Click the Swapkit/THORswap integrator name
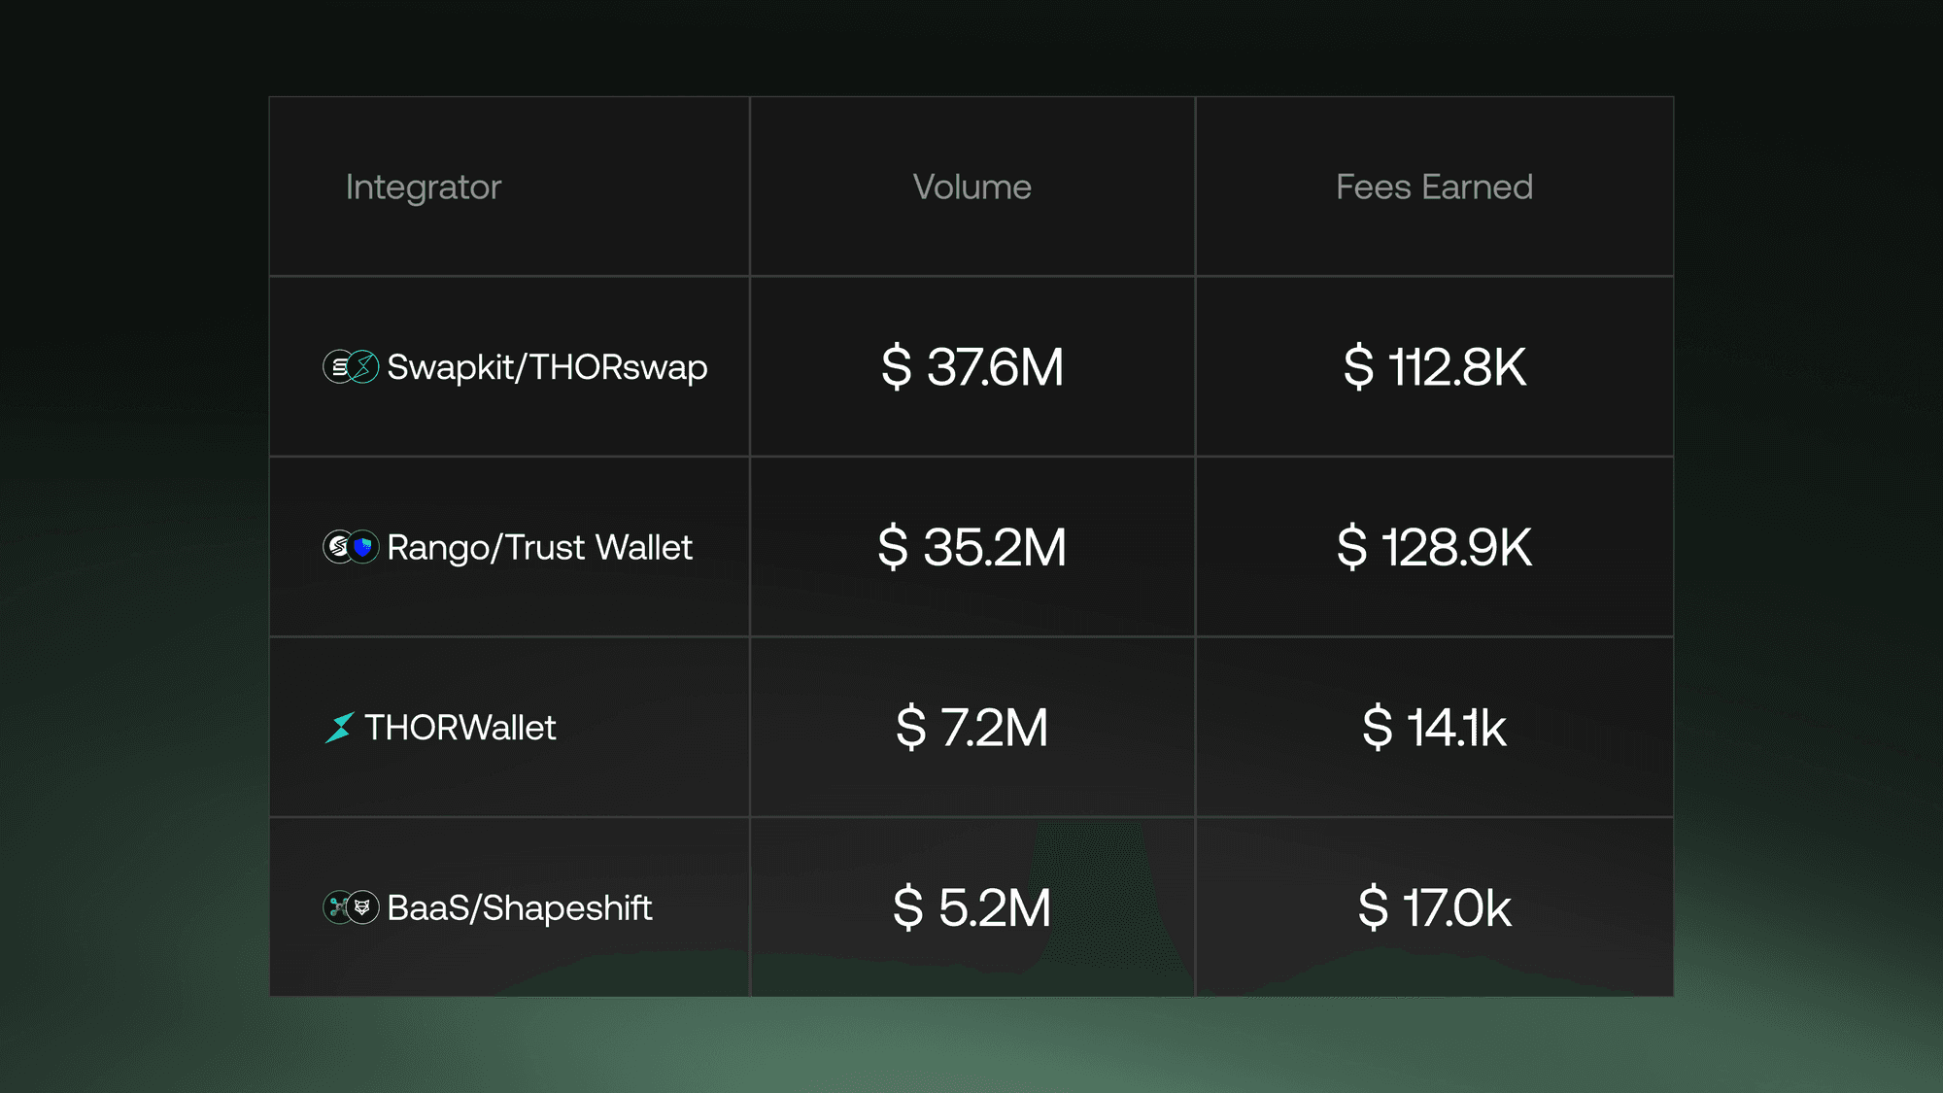1943x1093 pixels. [547, 367]
